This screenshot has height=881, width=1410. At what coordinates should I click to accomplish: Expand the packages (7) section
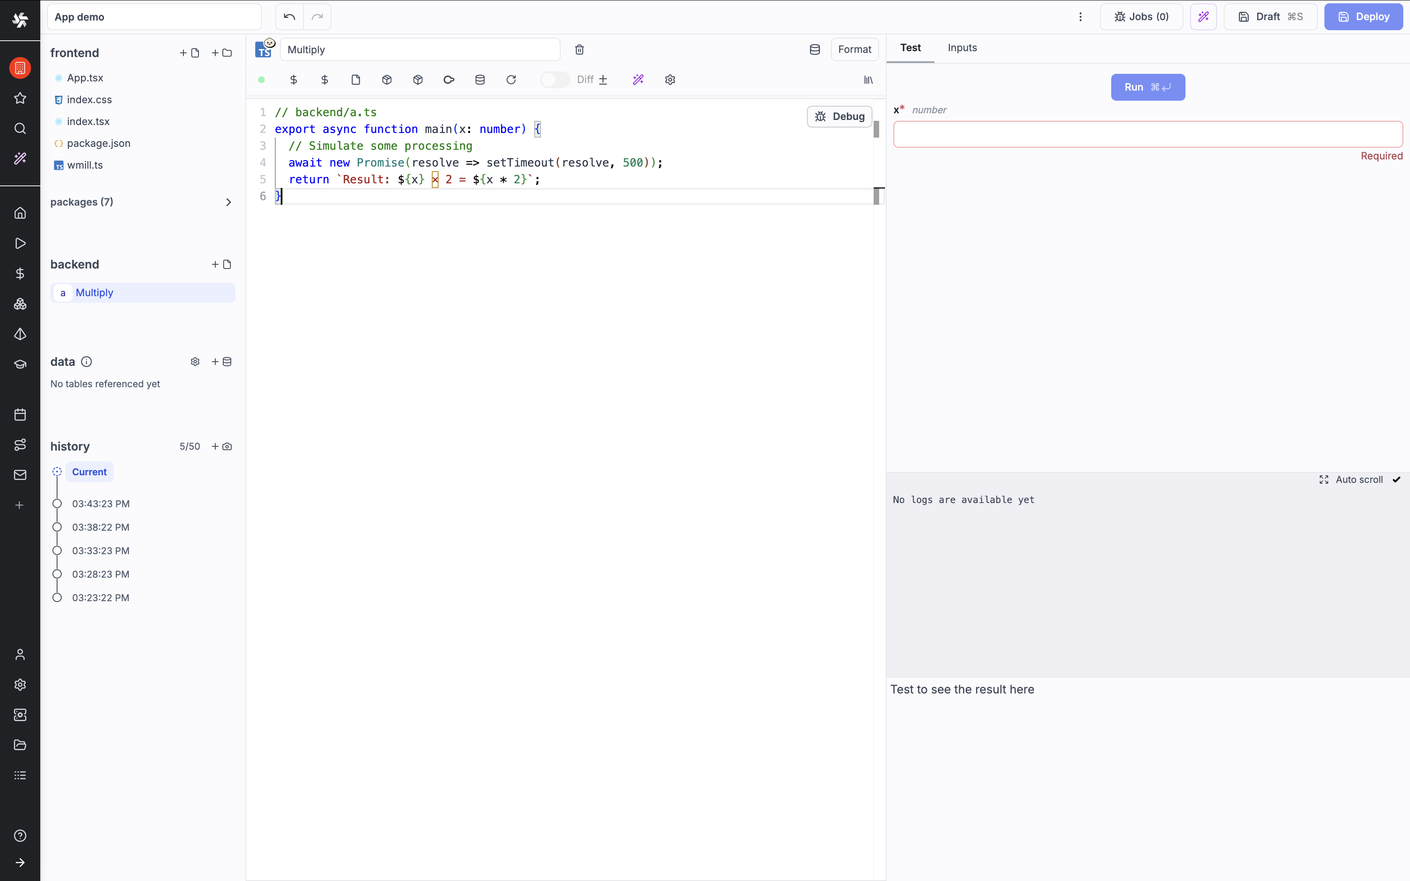coord(228,202)
